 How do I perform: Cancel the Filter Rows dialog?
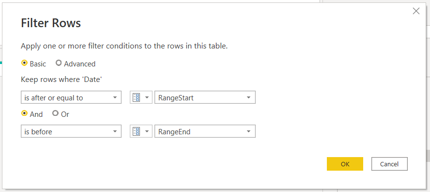pyautogui.click(x=389, y=164)
